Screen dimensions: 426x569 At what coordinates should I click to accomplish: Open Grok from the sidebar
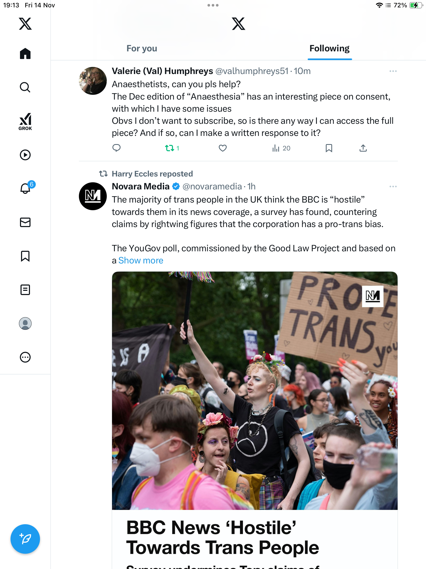(25, 121)
